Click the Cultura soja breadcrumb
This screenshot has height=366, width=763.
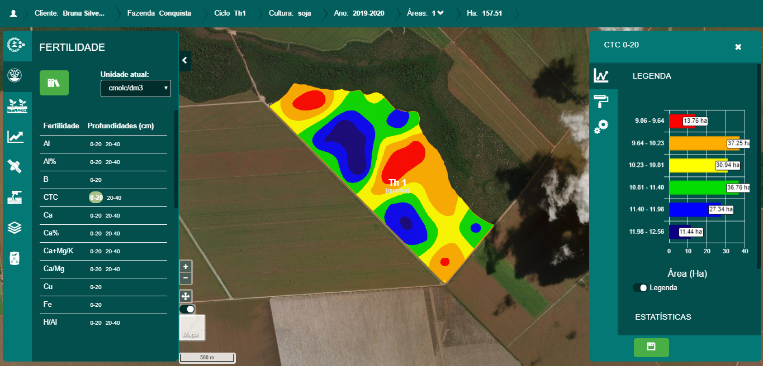[290, 13]
